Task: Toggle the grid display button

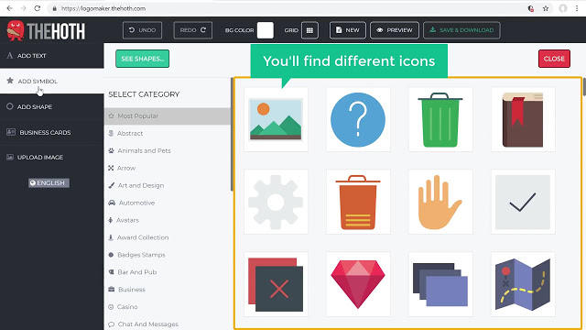Action: pos(309,30)
